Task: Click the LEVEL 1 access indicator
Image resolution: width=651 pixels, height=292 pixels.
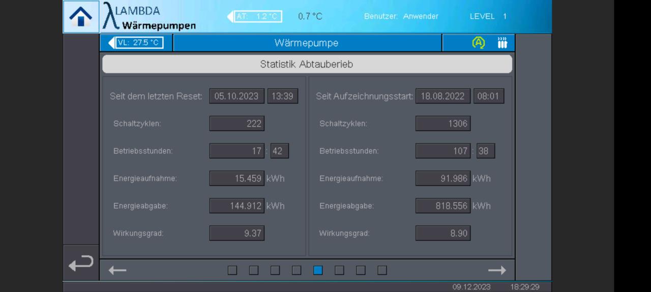Action: [488, 17]
